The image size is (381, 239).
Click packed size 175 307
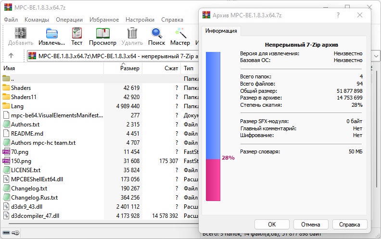(169, 161)
